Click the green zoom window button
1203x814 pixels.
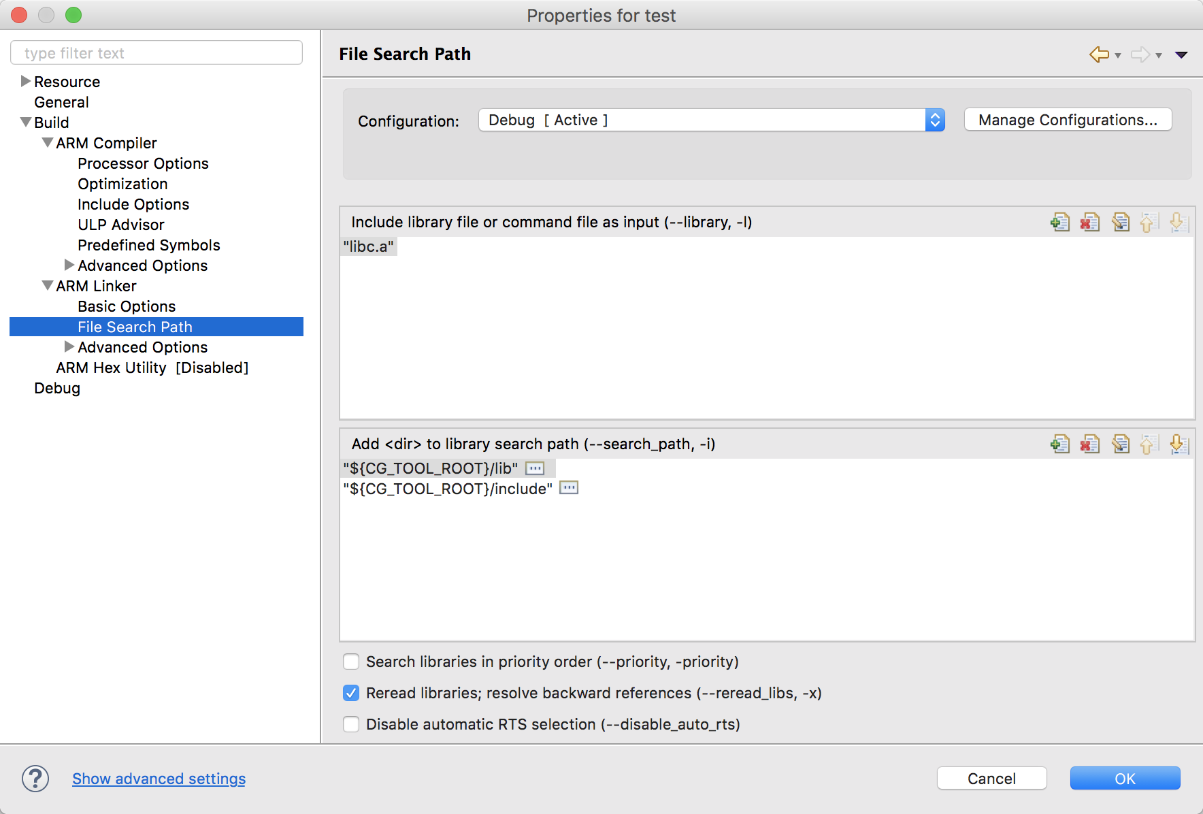pyautogui.click(x=73, y=15)
